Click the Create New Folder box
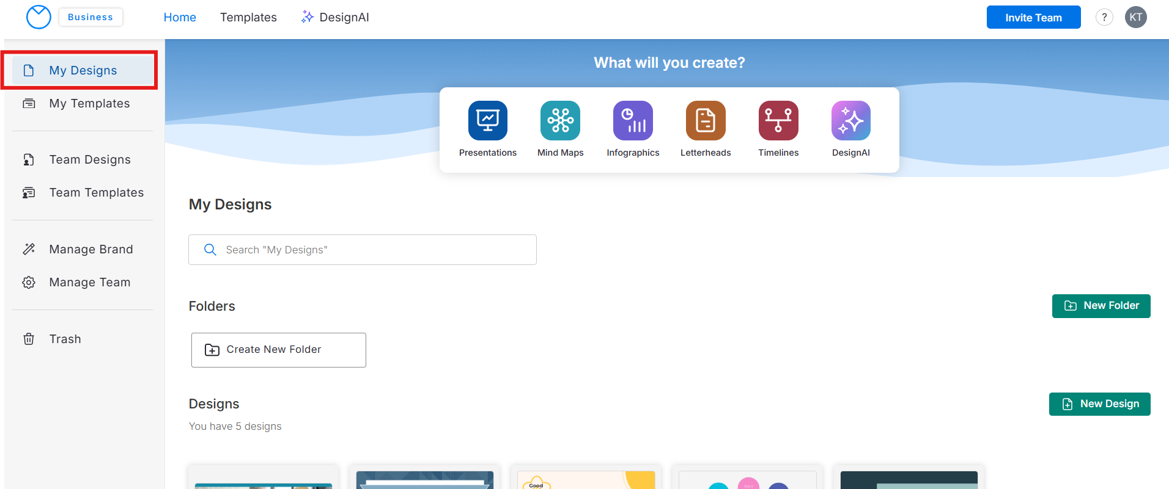This screenshot has width=1169, height=489. pos(279,350)
